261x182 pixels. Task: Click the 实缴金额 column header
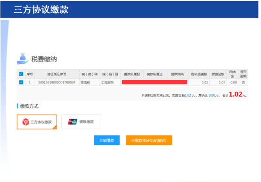(218, 74)
